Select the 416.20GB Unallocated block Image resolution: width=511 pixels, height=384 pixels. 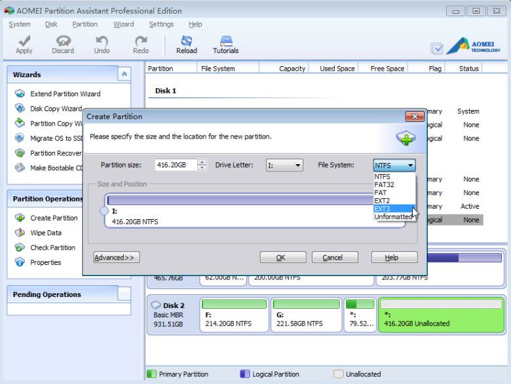[x=442, y=315]
